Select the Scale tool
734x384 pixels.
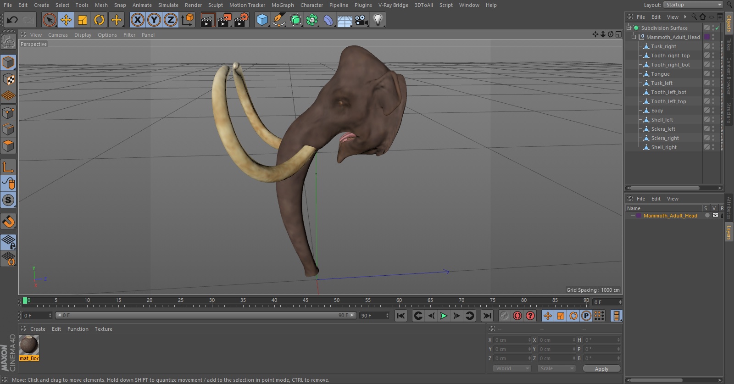click(x=83, y=20)
